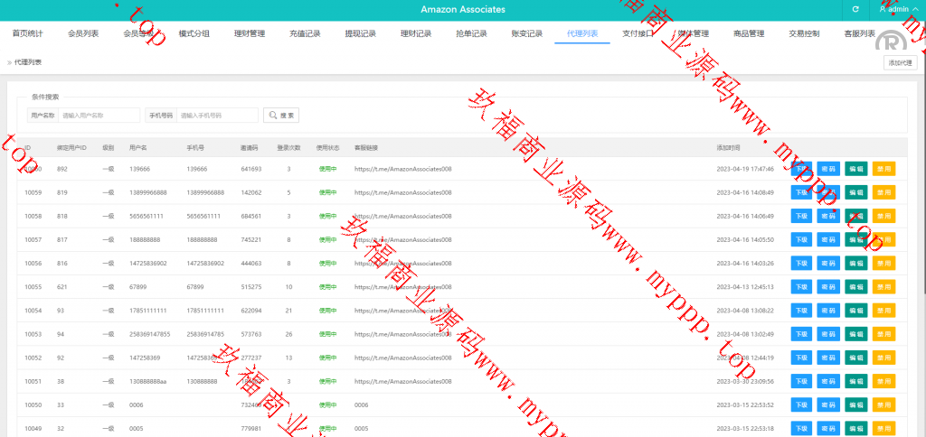Disable agent 10053 using 禁用 button
Viewport: 926px width, 437px height.
883,333
